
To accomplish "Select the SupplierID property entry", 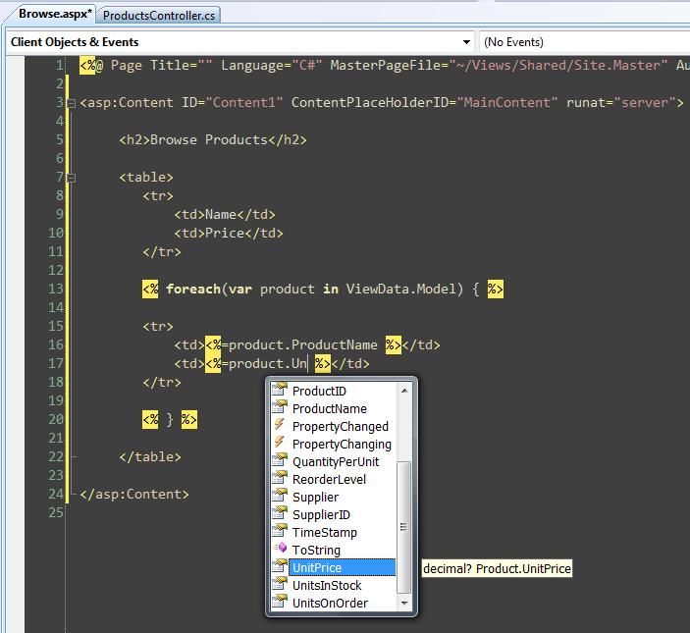I will [321, 514].
